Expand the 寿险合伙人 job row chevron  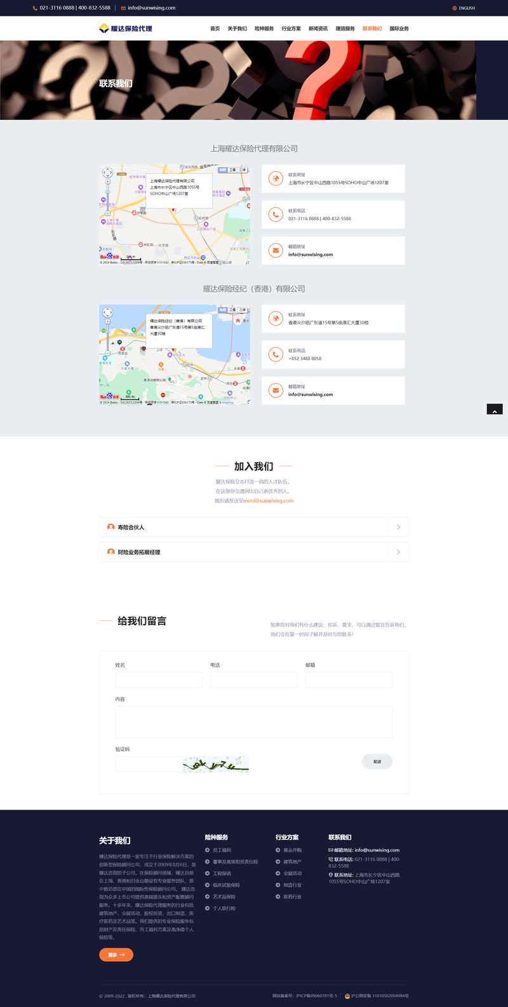[x=398, y=527]
